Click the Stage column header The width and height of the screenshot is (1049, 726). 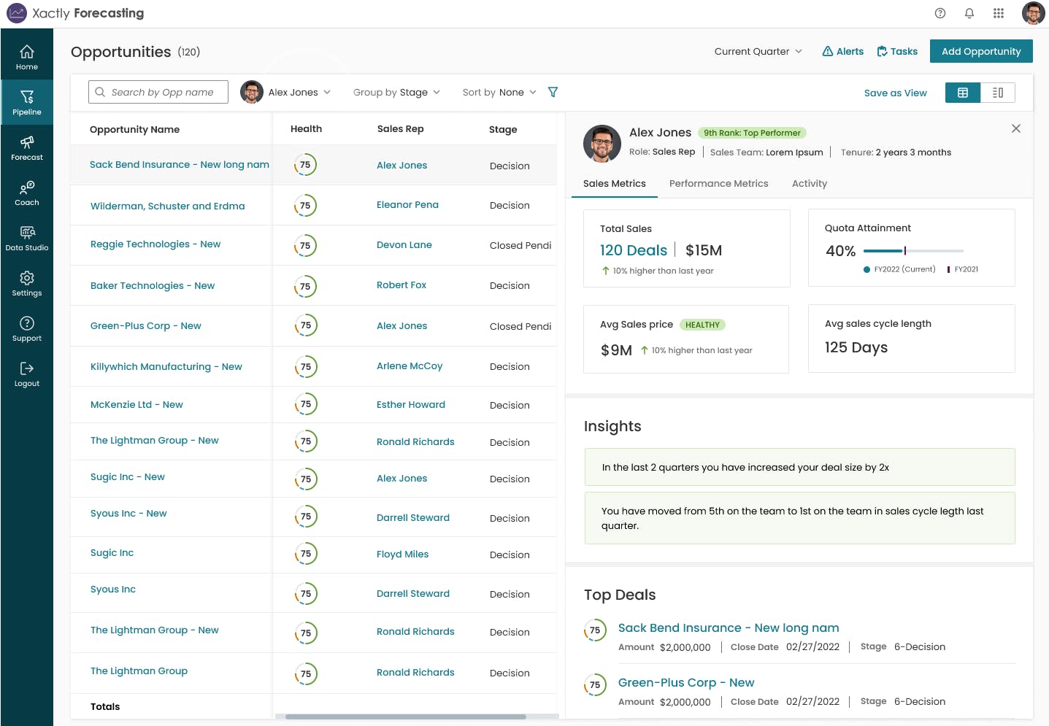503,129
